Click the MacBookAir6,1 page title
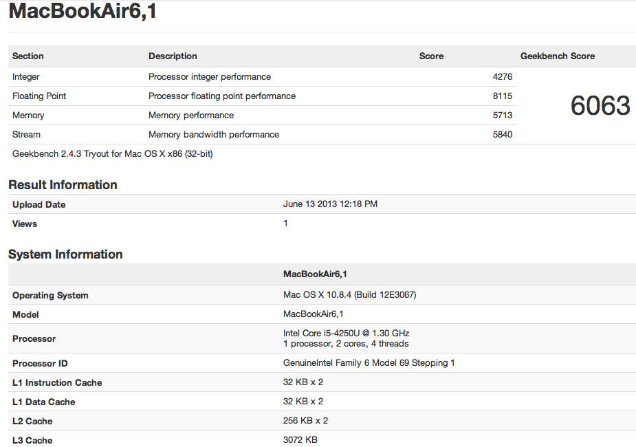 click(83, 12)
